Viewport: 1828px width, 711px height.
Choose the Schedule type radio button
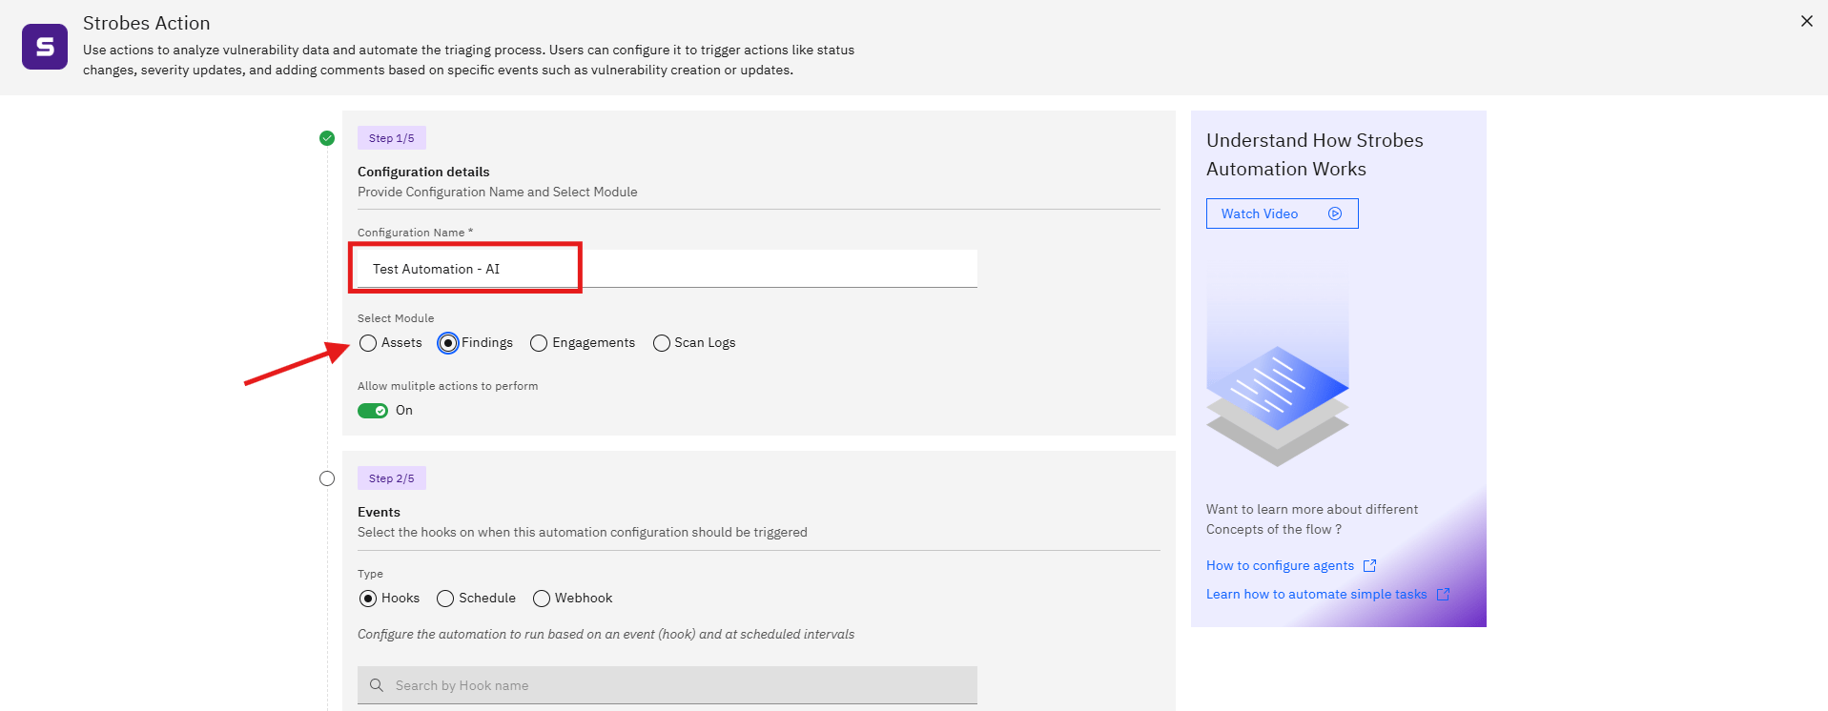coord(445,599)
